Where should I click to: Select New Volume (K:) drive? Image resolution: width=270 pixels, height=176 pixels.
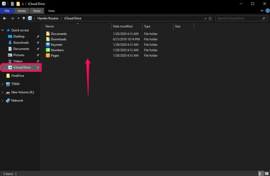[x=23, y=92]
